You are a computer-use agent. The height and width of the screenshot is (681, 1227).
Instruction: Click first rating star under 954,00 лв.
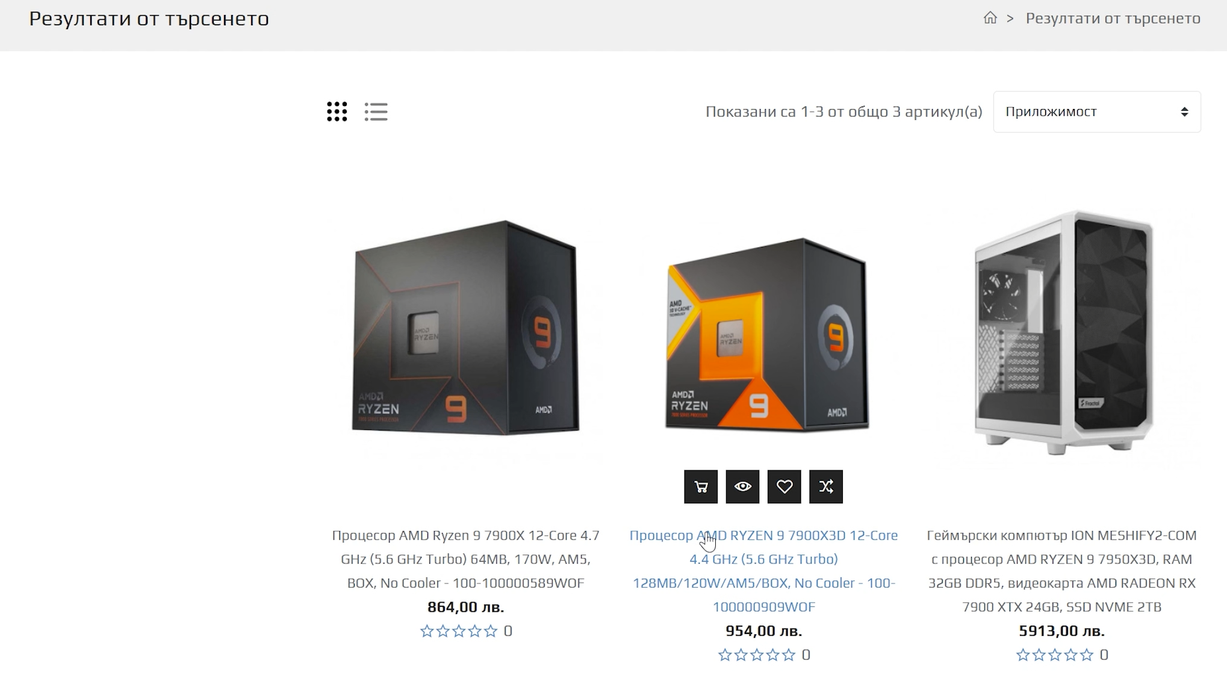pos(725,655)
